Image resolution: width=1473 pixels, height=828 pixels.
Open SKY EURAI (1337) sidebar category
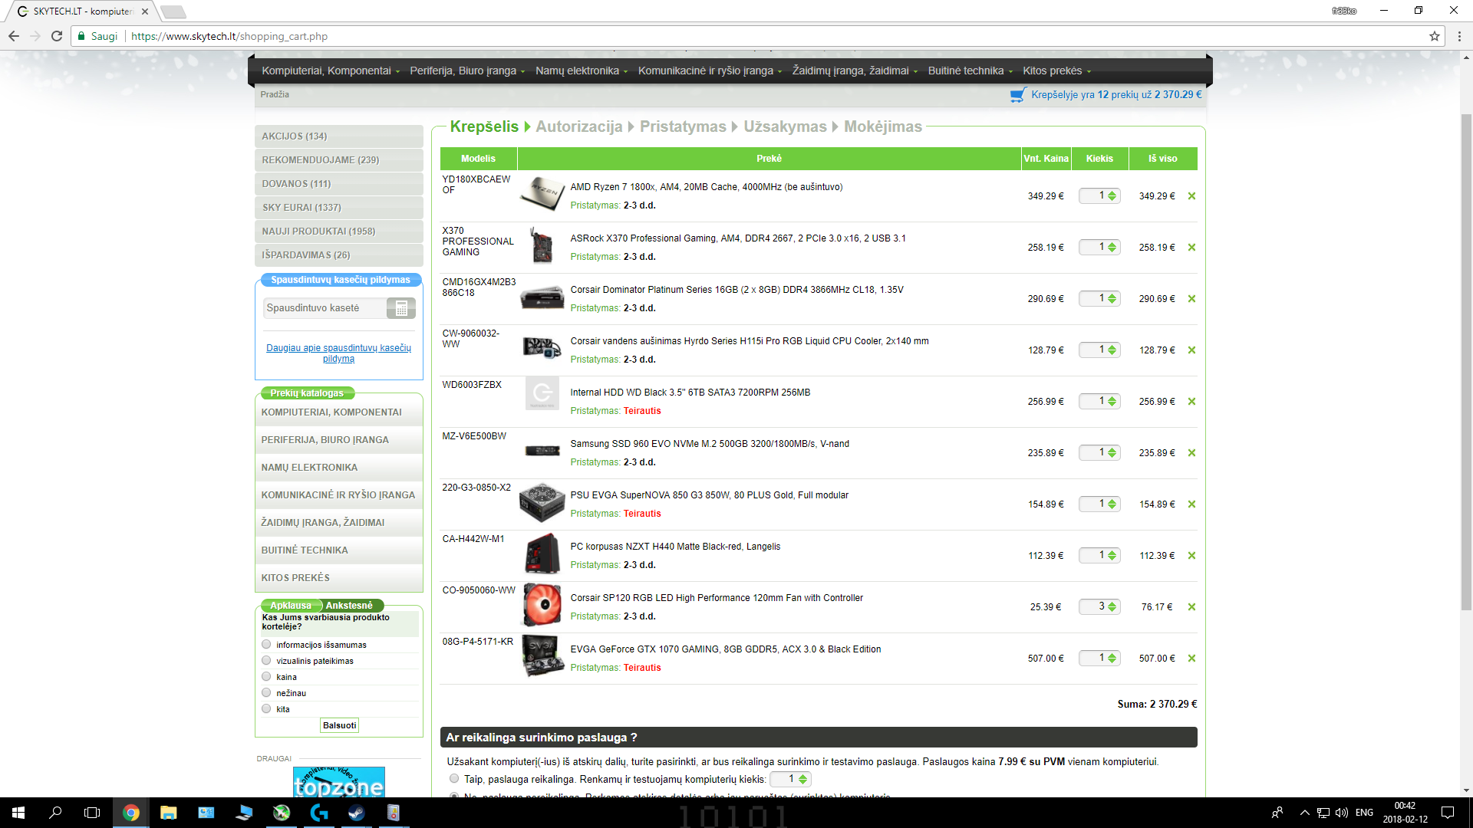338,208
